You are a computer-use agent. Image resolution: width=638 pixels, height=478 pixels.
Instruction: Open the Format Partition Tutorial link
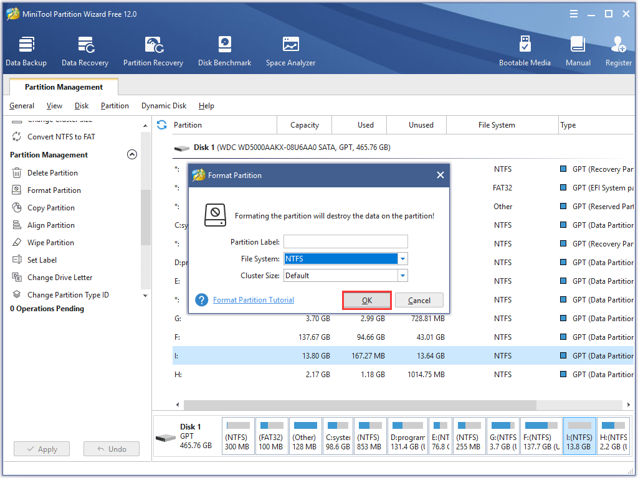tap(254, 300)
